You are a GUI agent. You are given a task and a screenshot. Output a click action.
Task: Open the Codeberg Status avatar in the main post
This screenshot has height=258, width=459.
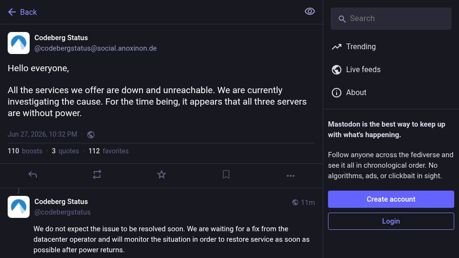pos(19,43)
